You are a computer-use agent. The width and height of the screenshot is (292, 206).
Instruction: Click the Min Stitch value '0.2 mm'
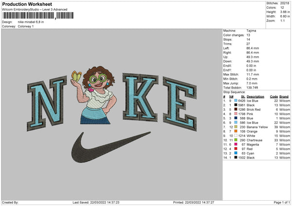click(x=252, y=79)
